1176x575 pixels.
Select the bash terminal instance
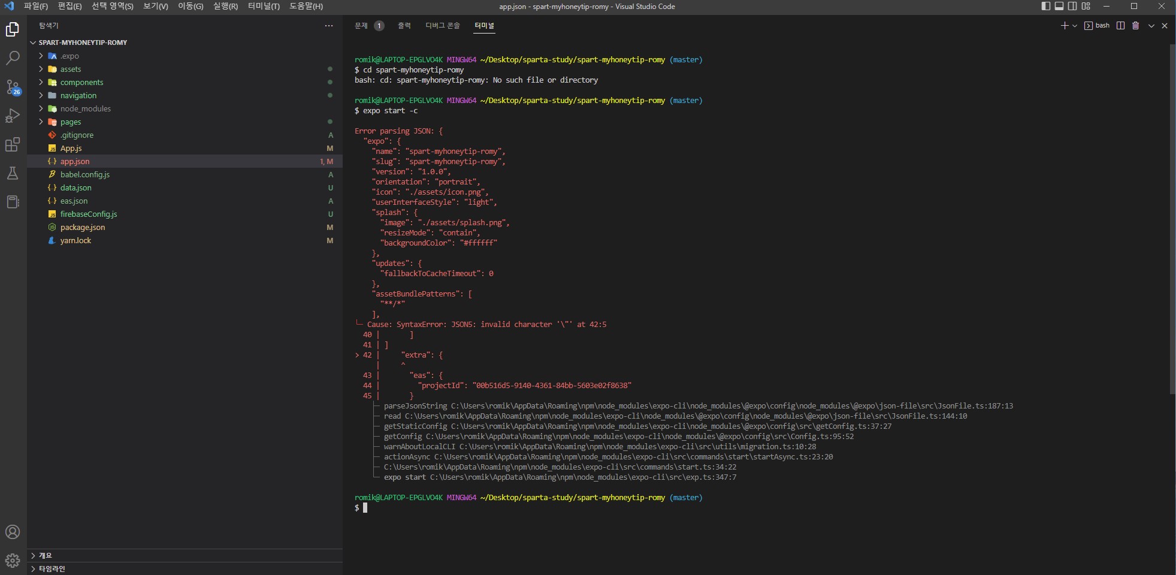pos(1097,26)
